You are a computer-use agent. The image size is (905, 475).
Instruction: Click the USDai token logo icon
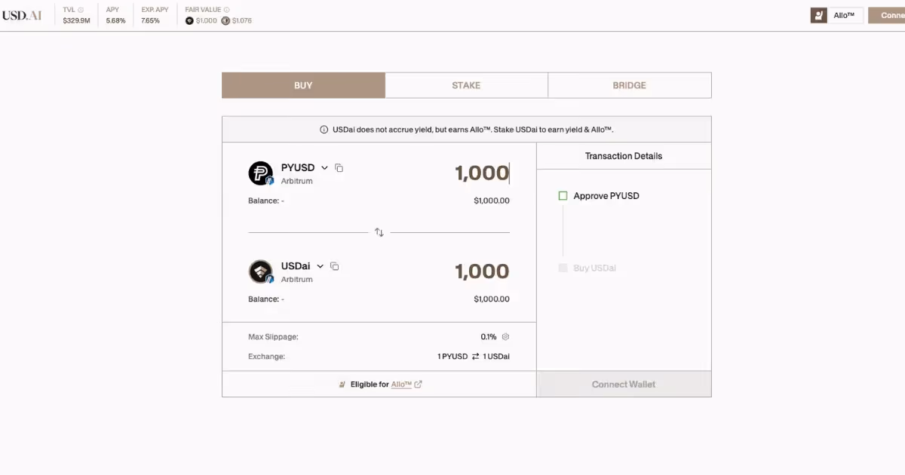click(x=260, y=271)
